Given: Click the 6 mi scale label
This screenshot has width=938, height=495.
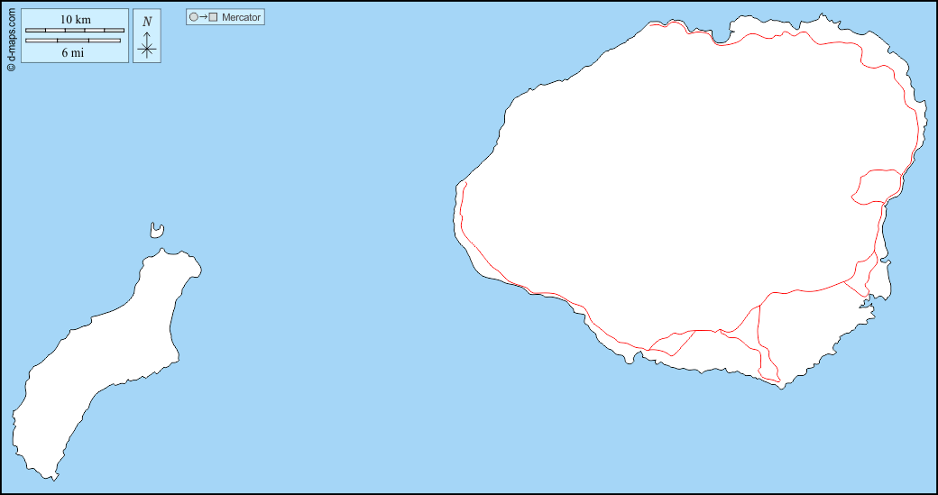Looking at the screenshot, I should click(x=73, y=52).
